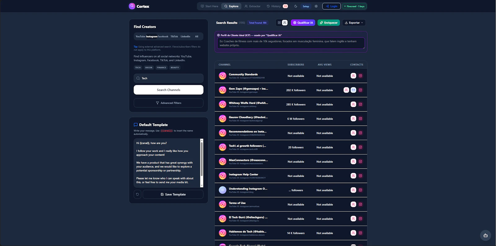Click the people icon for Community Standards
This screenshot has width=496, height=246.
tap(353, 76)
